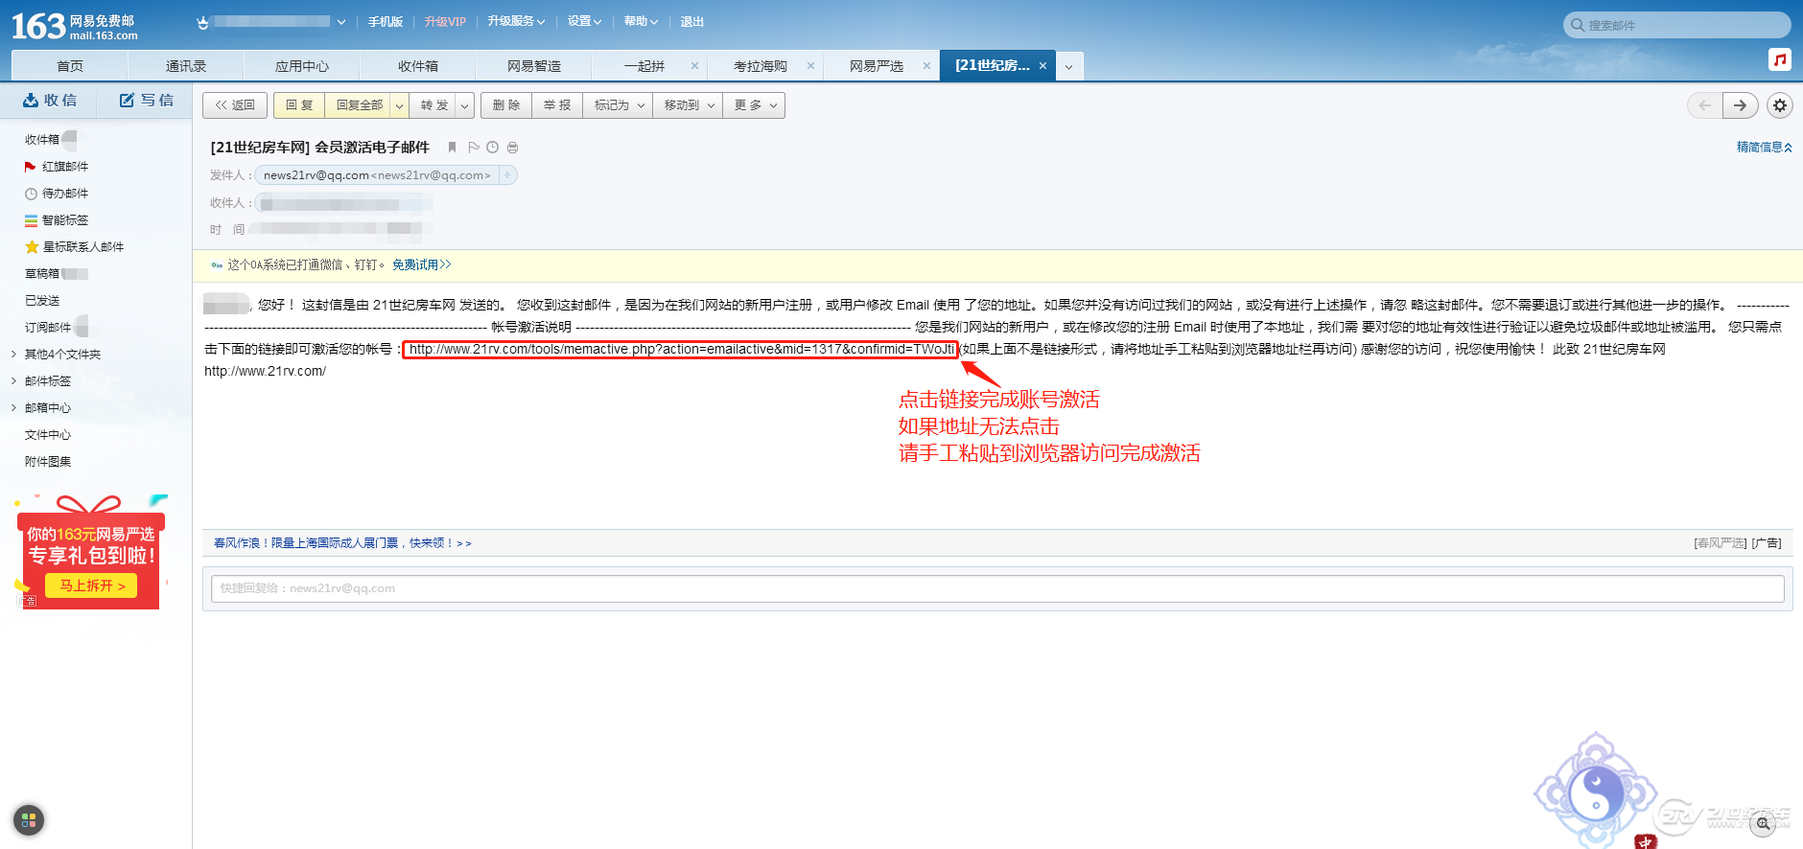The height and width of the screenshot is (849, 1803).
Task: Switch to the 一起拼 tab
Action: [644, 66]
